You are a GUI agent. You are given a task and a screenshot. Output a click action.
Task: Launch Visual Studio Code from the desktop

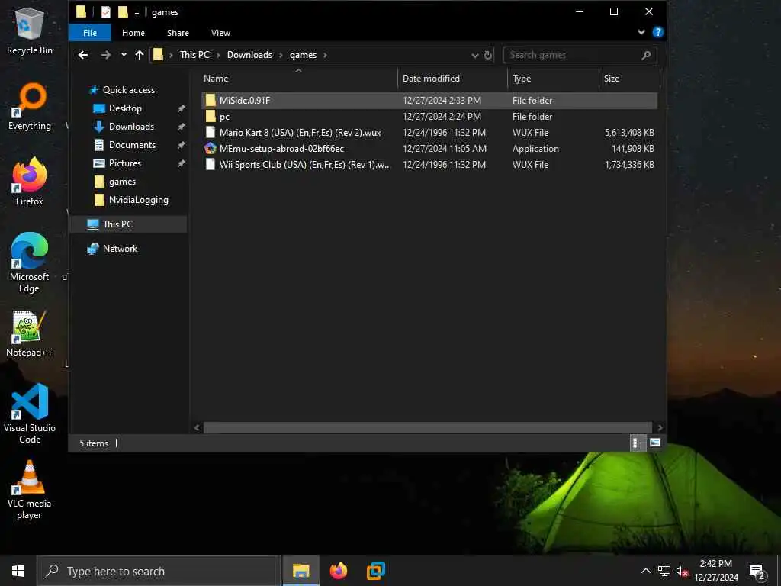point(30,414)
